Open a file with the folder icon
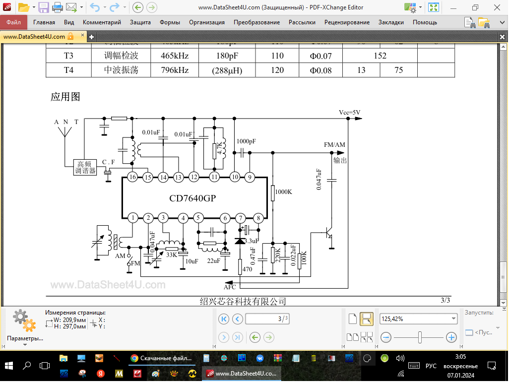This screenshot has width=510, height=385. (x=24, y=7)
